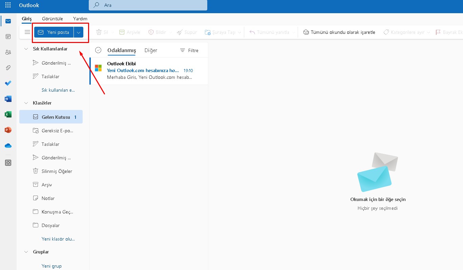Collapse the Klasörler section
463x270 pixels.
click(x=26, y=103)
